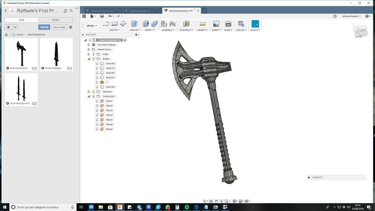Select the Insert image icon
This screenshot has width=375, height=211.
coord(216,24)
